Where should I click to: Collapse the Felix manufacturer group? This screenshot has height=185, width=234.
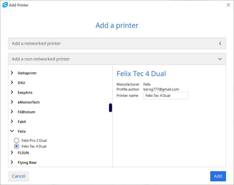(12, 131)
